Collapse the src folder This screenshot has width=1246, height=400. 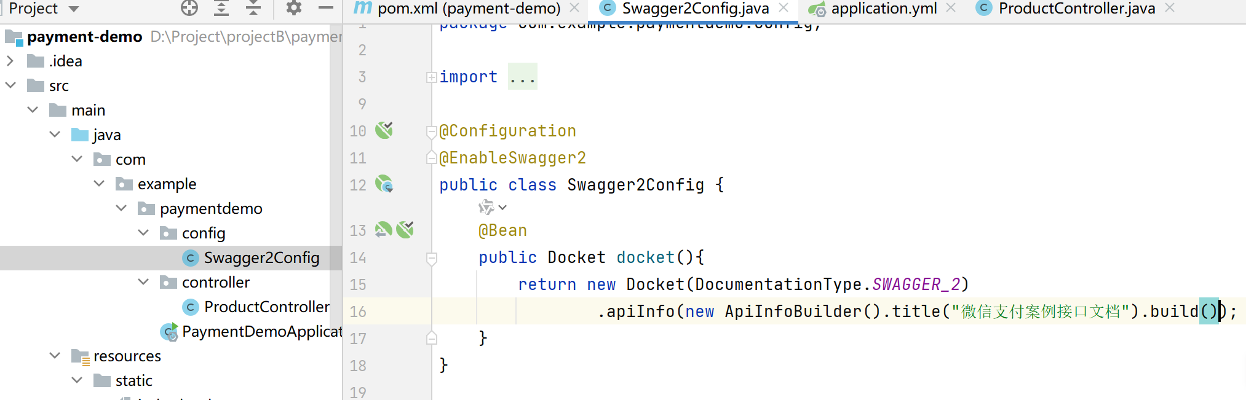click(x=10, y=85)
